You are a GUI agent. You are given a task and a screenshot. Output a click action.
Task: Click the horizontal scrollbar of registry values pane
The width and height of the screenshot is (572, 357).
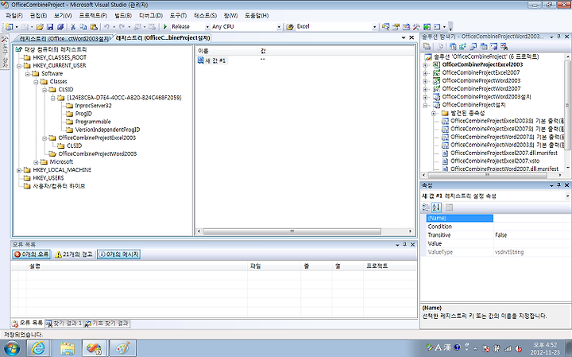(x=292, y=231)
